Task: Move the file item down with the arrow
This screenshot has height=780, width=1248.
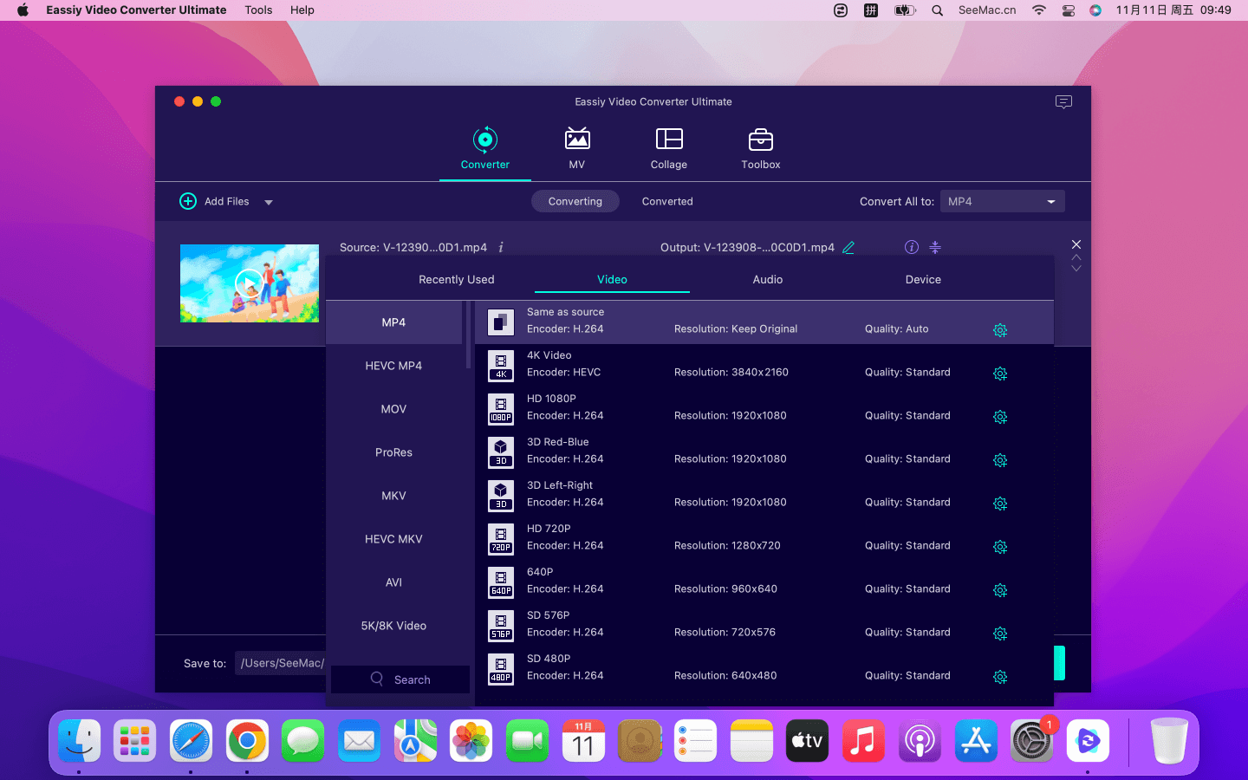Action: coord(1076,270)
